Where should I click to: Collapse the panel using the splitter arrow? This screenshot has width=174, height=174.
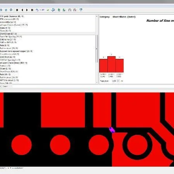click(x=96, y=49)
